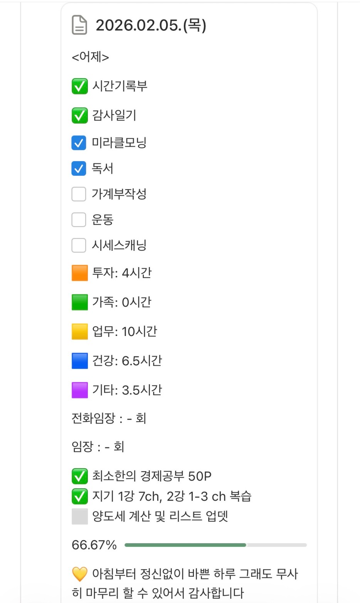Viewport: 360px width, 603px height.
Task: Tick the 운동 checkbox
Action: pyautogui.click(x=79, y=220)
